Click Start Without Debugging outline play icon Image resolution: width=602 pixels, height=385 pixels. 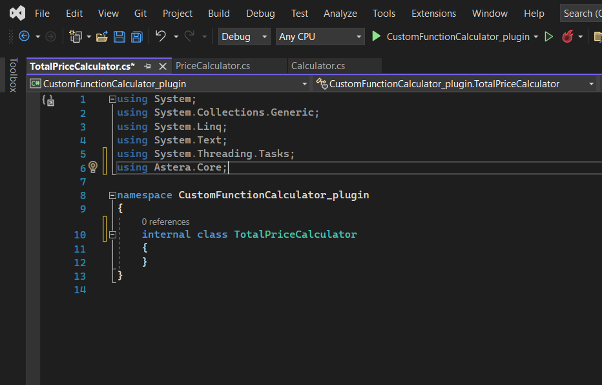[549, 37]
